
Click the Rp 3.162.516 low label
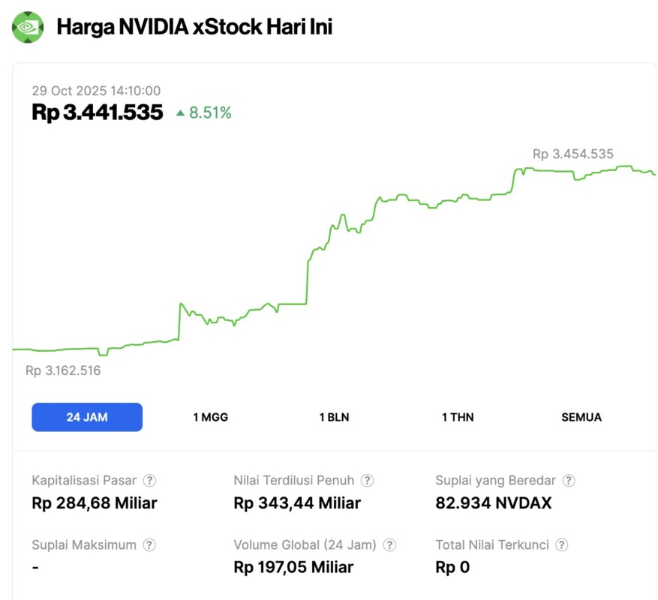click(63, 370)
